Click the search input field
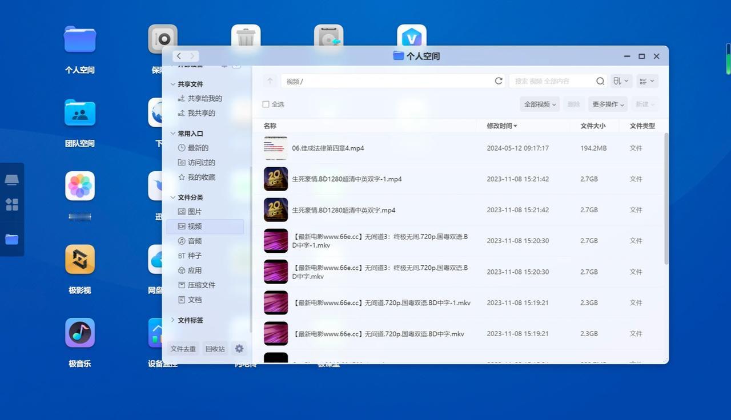 coord(551,81)
